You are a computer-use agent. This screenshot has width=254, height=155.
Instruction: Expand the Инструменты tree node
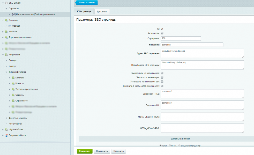[6, 124]
